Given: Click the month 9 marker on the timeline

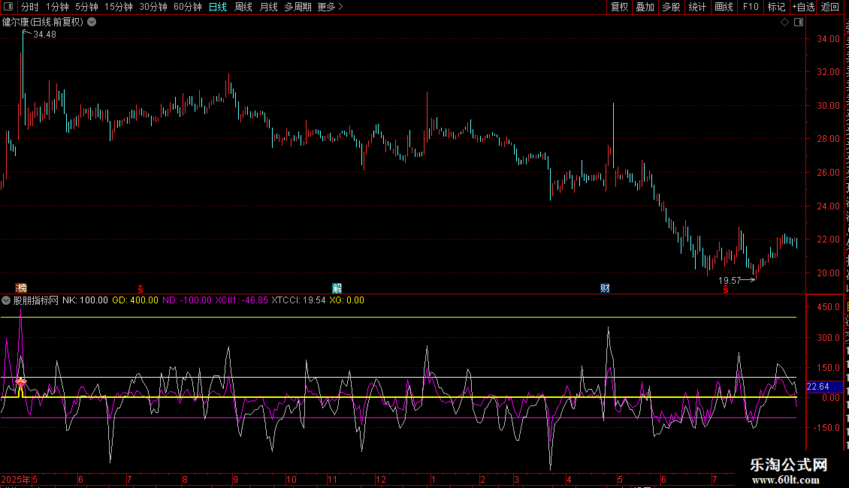Looking at the screenshot, I should pos(235,479).
